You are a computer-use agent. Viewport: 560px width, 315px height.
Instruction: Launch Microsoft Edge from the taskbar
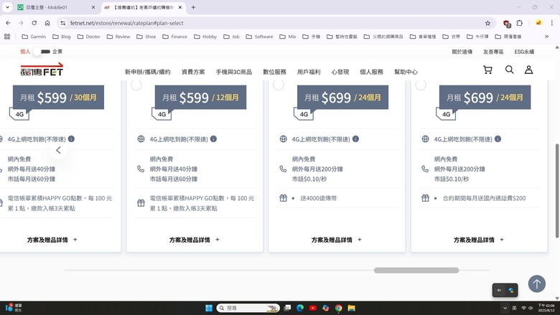tap(300, 308)
